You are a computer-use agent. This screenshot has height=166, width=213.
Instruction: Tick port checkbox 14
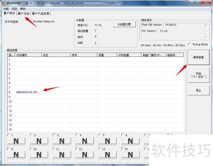tap(123, 149)
